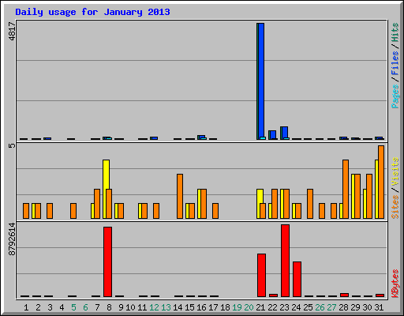Screen dimensions: 404x316
Task: Select the small blue bar for day 16
Action: point(202,137)
